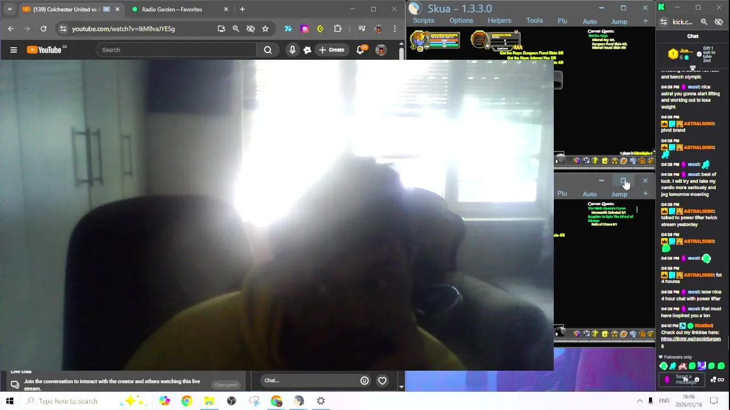
Task: Click crossed-eye icon in Kick window bar
Action: [719, 22]
